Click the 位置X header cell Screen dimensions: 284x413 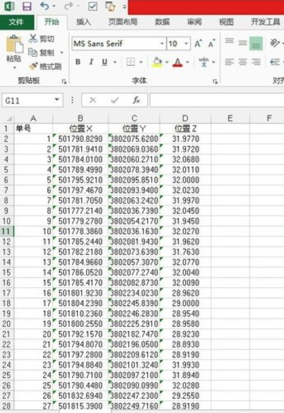pyautogui.click(x=80, y=128)
